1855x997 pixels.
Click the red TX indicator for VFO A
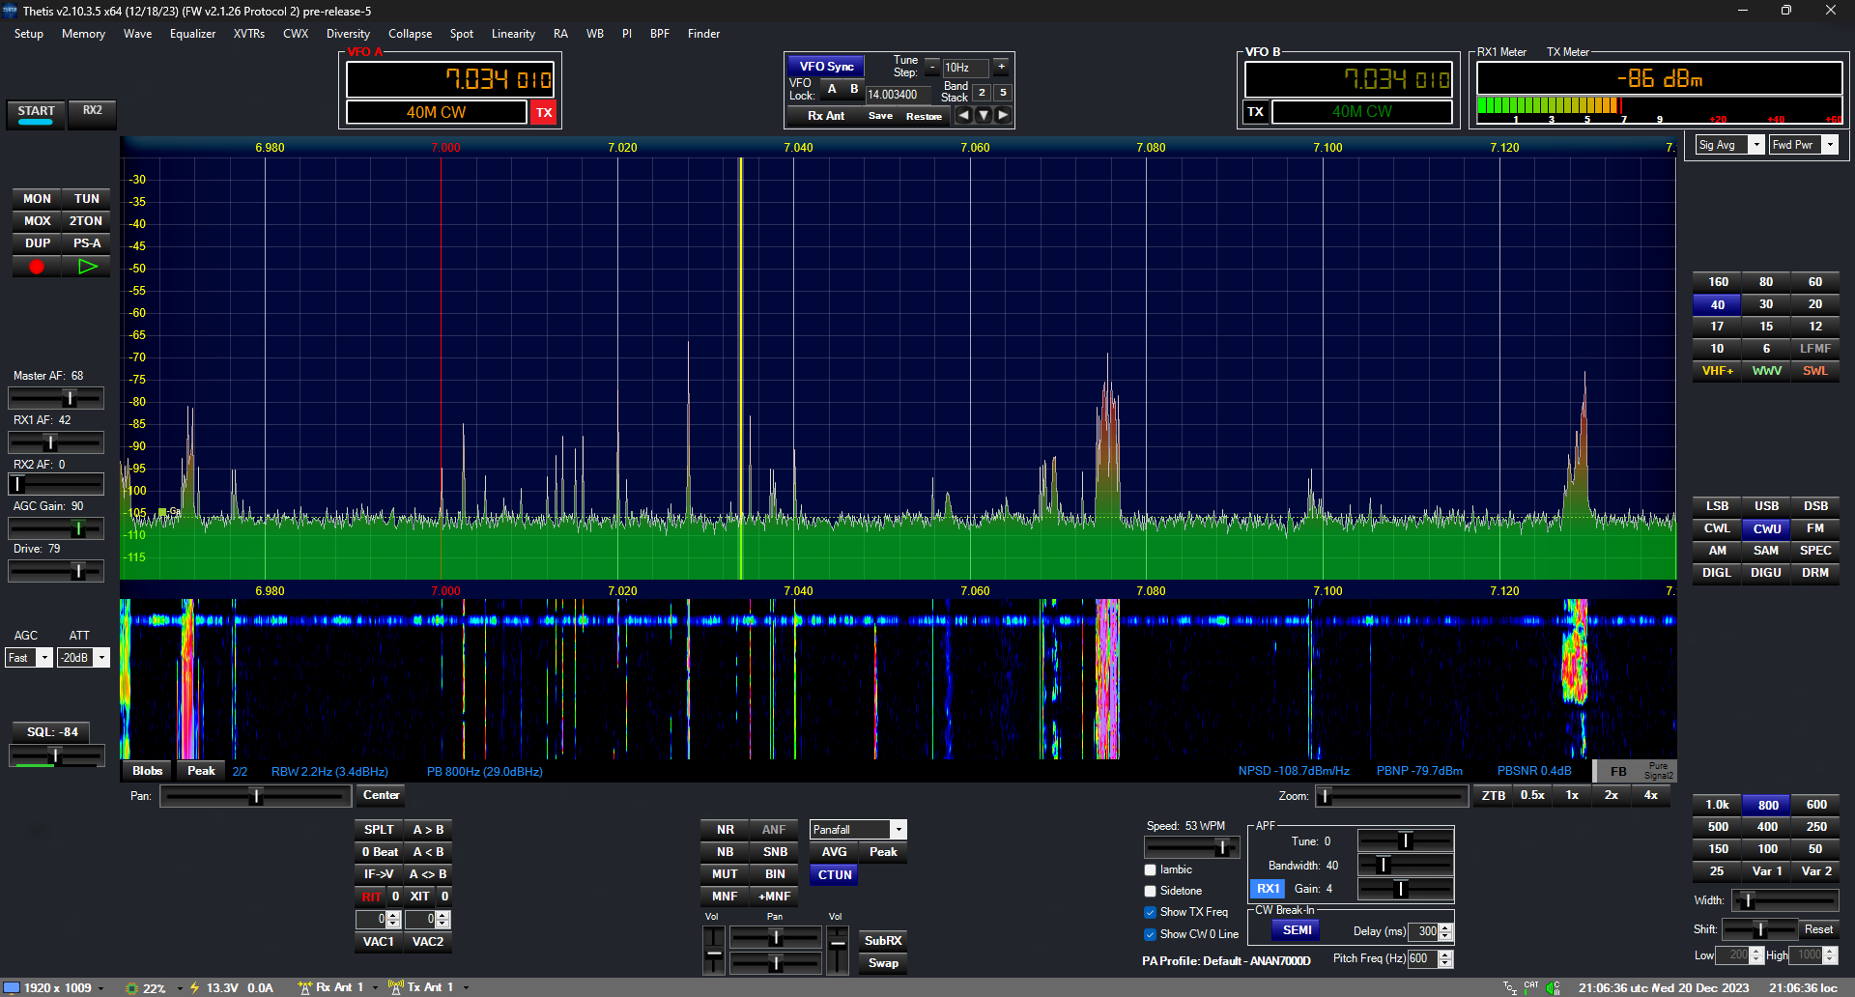544,113
